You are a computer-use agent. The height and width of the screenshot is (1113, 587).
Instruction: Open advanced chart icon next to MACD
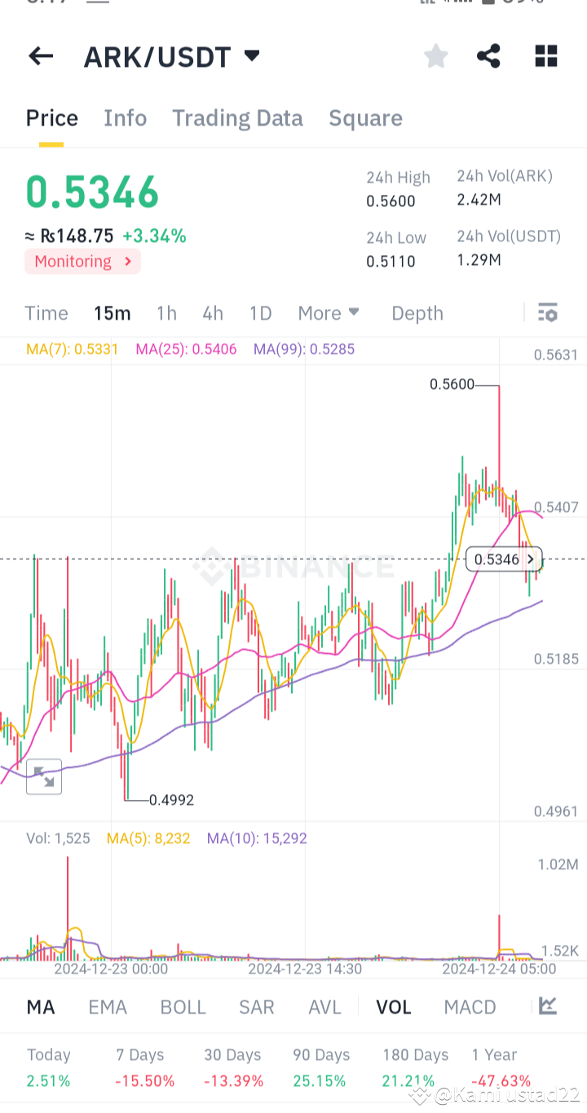(548, 1007)
